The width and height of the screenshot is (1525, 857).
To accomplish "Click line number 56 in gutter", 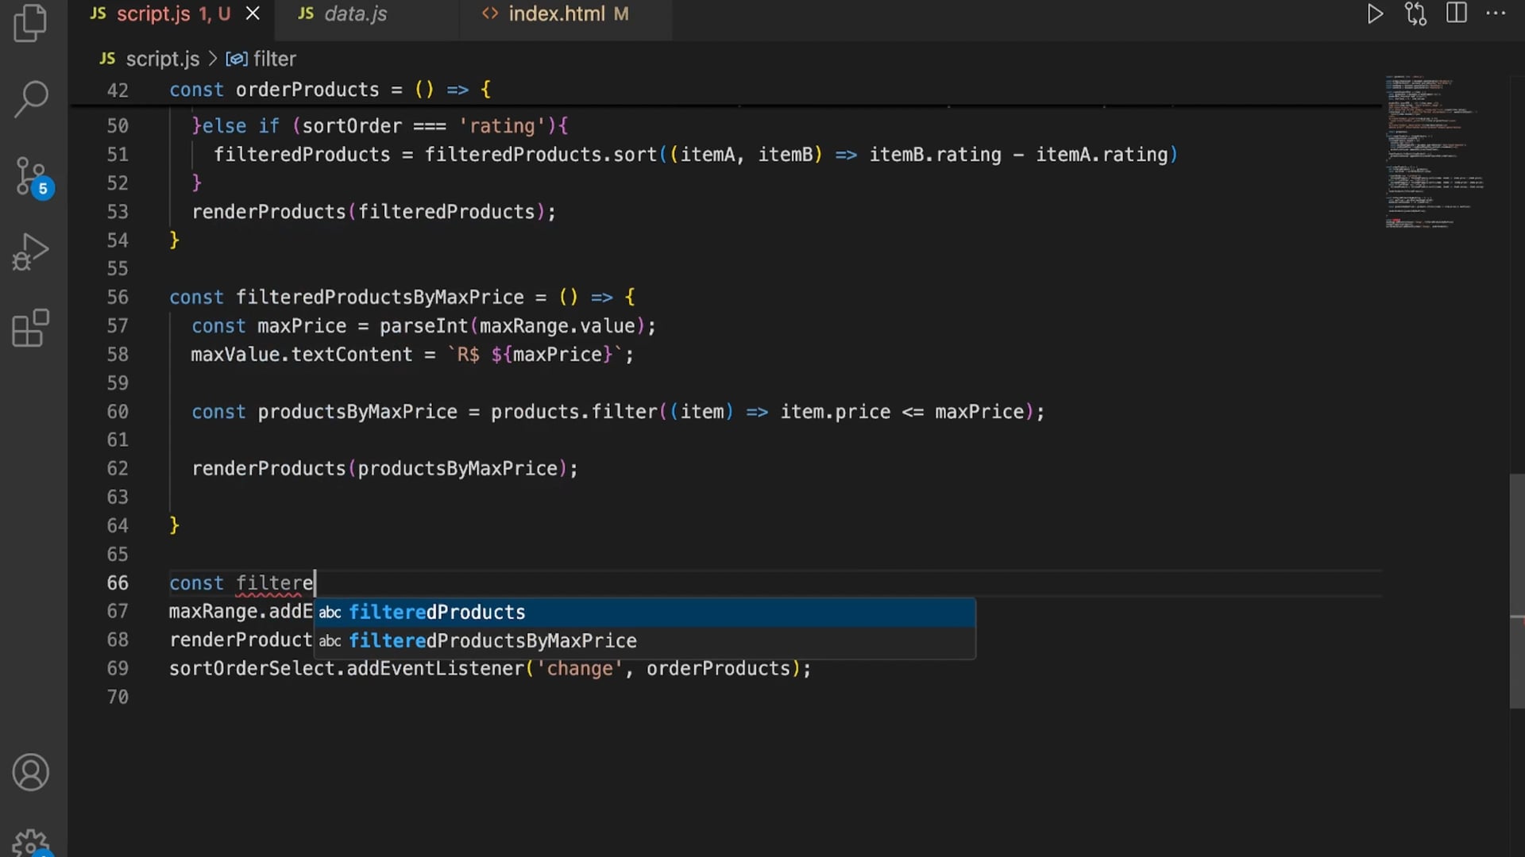I will coord(118,297).
